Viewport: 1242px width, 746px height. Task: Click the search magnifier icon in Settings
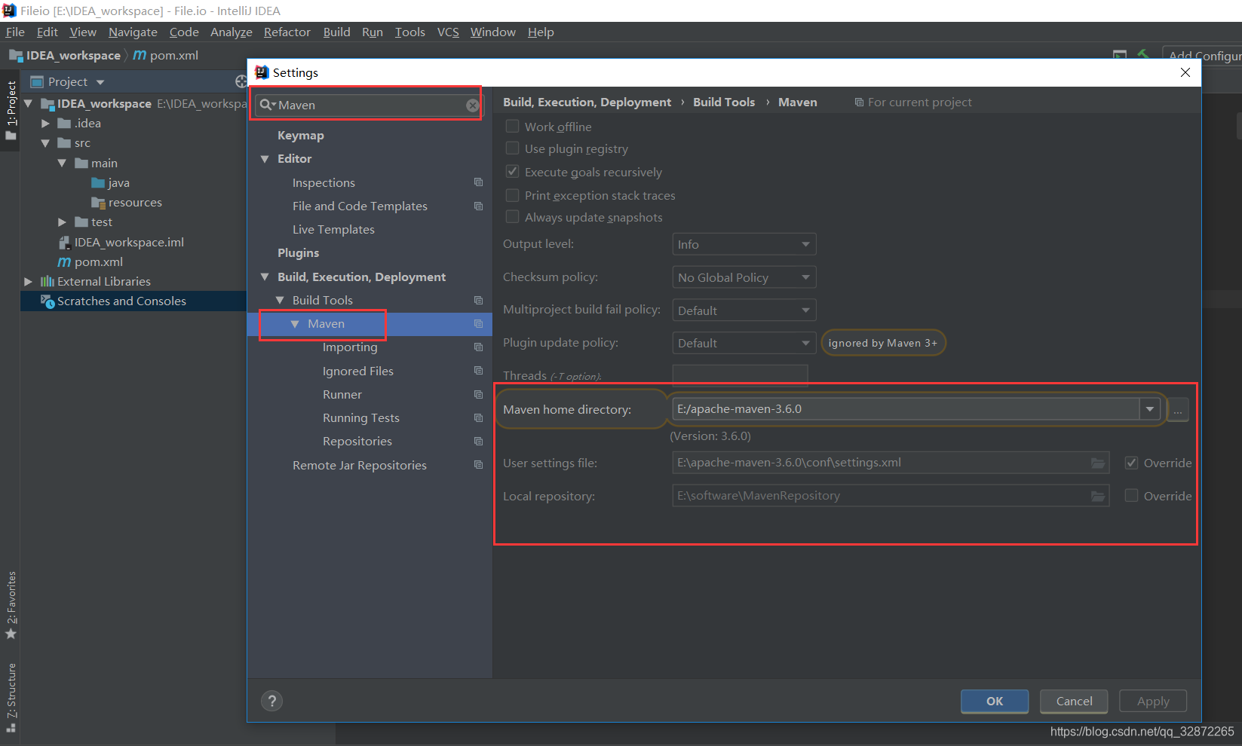267,105
